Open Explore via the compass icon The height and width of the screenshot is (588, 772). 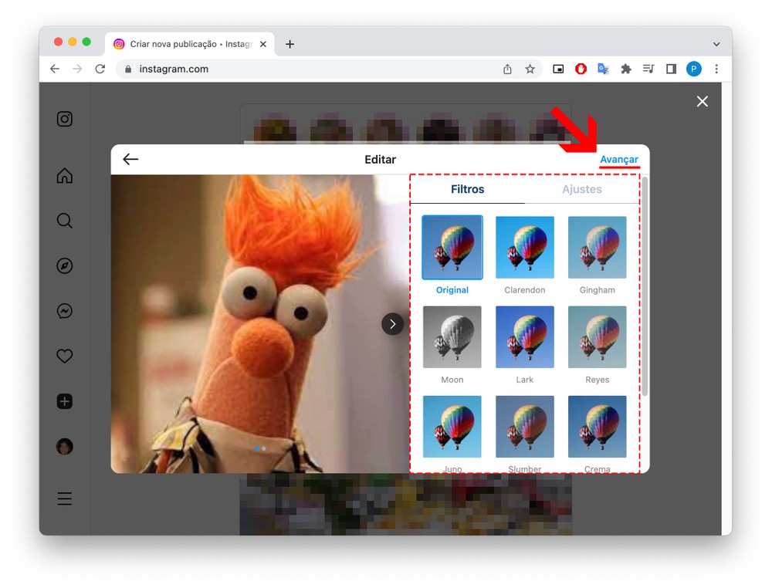click(x=65, y=266)
